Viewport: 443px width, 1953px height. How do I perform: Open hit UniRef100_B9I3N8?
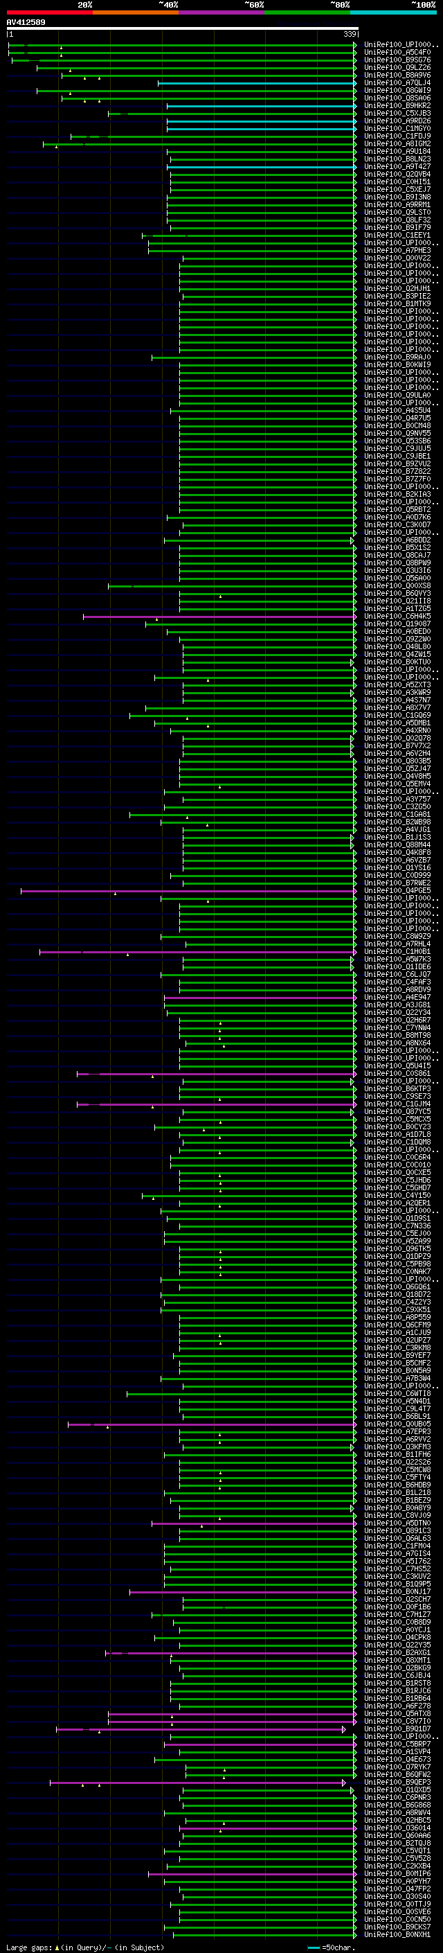[x=397, y=197]
